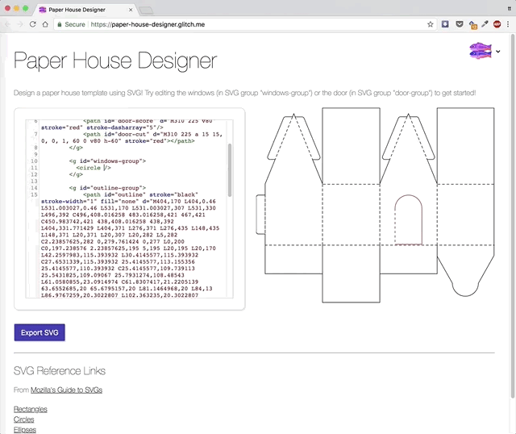Open a new browser tab
This screenshot has height=434, width=516.
[146, 10]
